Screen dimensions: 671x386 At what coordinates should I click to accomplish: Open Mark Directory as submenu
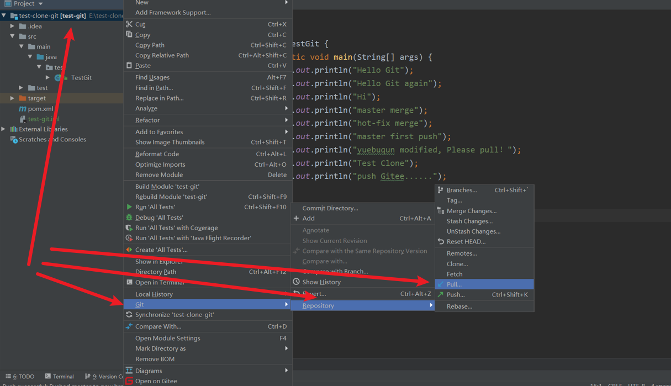coord(208,348)
